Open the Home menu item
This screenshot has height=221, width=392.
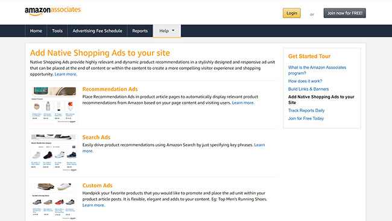[36, 31]
